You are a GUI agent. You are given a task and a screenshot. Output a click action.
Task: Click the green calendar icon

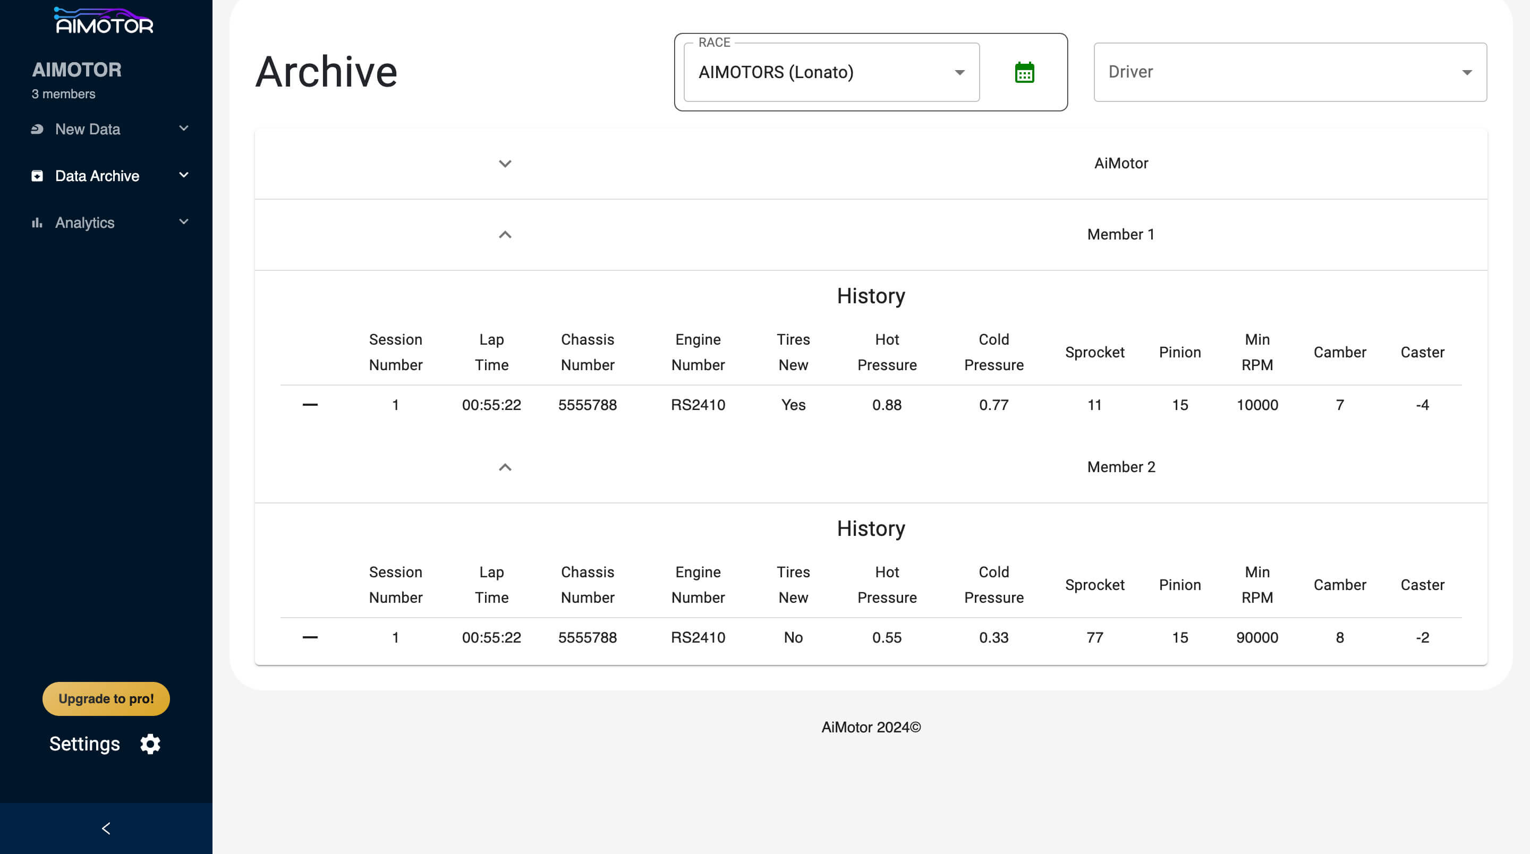click(x=1024, y=72)
